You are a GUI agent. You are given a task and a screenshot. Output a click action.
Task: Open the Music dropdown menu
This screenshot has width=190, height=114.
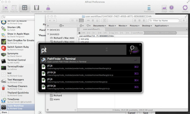pos(112,26)
